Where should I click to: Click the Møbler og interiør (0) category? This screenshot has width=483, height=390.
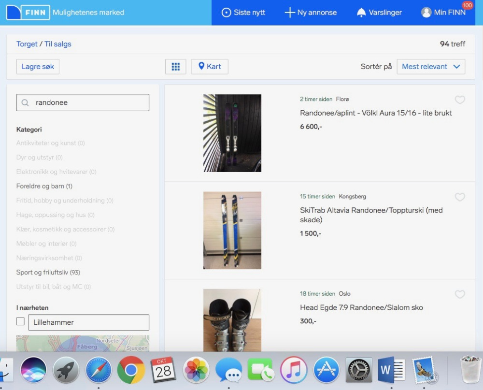(x=46, y=244)
